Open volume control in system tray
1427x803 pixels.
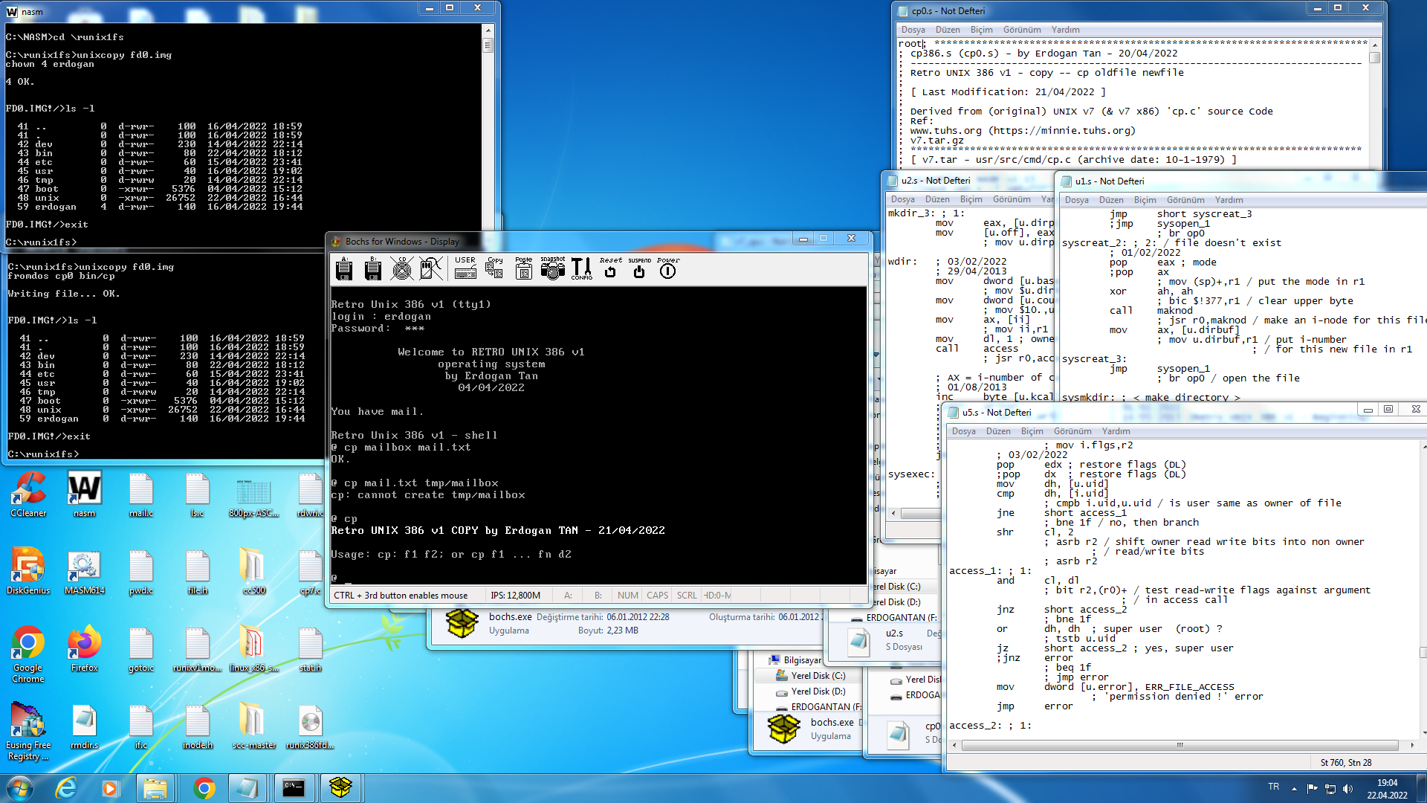pos(1348,788)
